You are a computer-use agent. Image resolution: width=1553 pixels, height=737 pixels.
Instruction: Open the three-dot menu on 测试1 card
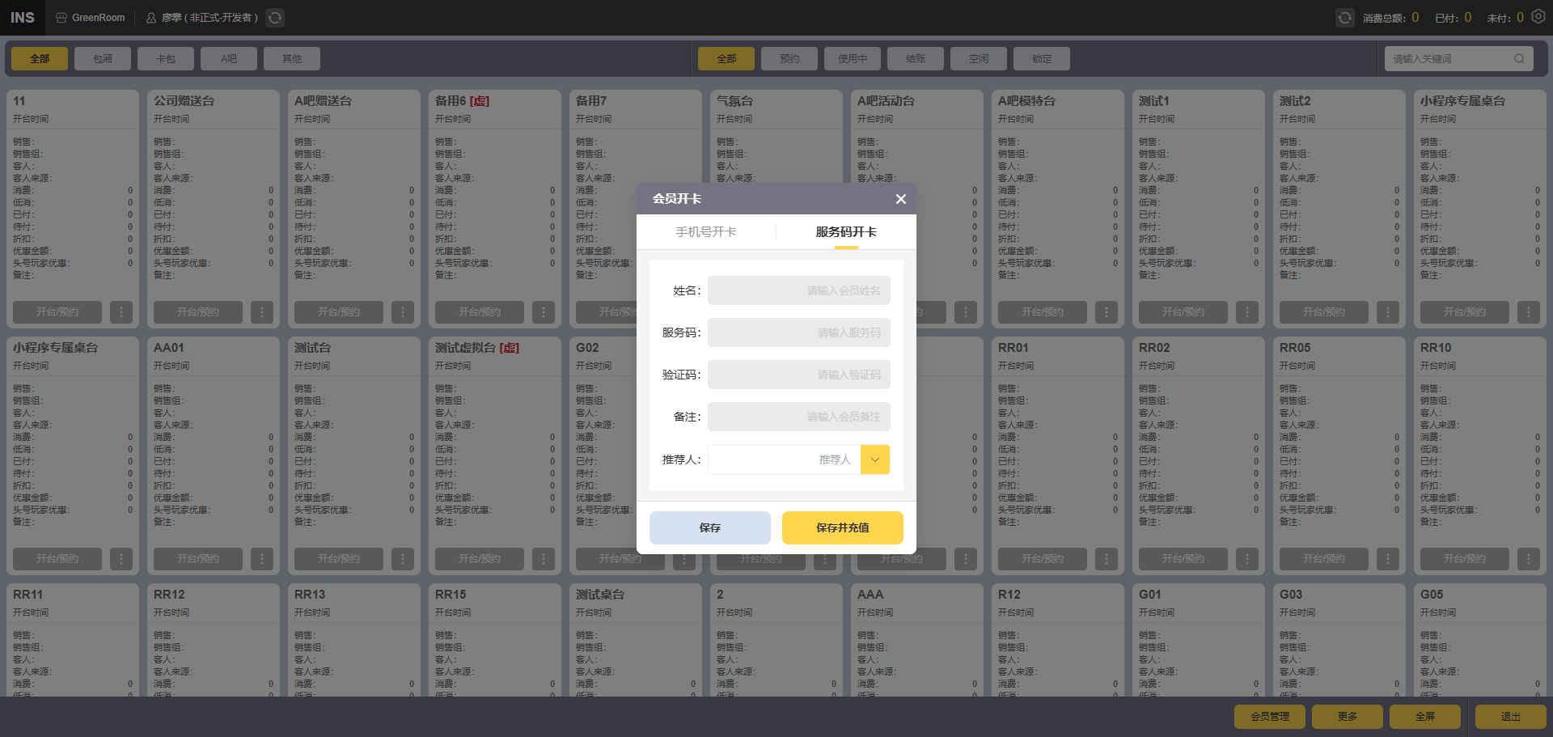pos(1247,312)
